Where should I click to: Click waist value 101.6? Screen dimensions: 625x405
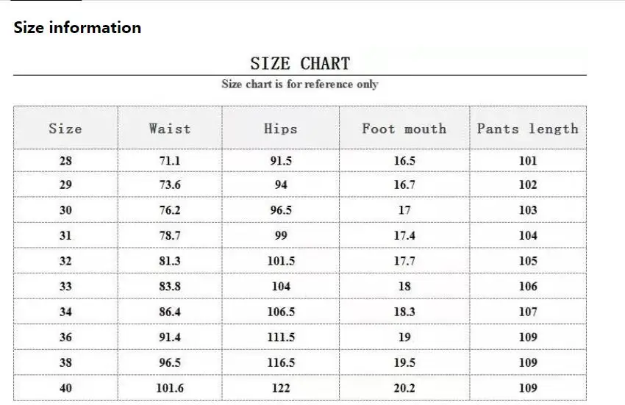pyautogui.click(x=170, y=388)
